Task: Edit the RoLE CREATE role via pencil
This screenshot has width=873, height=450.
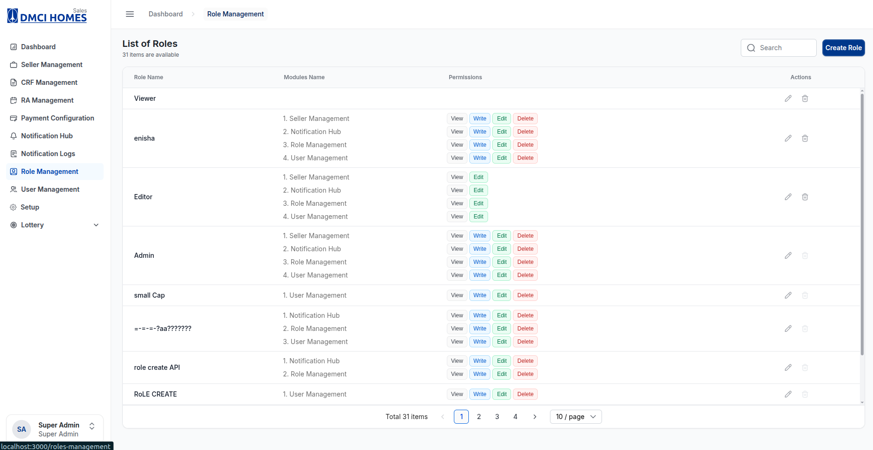Action: 788,394
